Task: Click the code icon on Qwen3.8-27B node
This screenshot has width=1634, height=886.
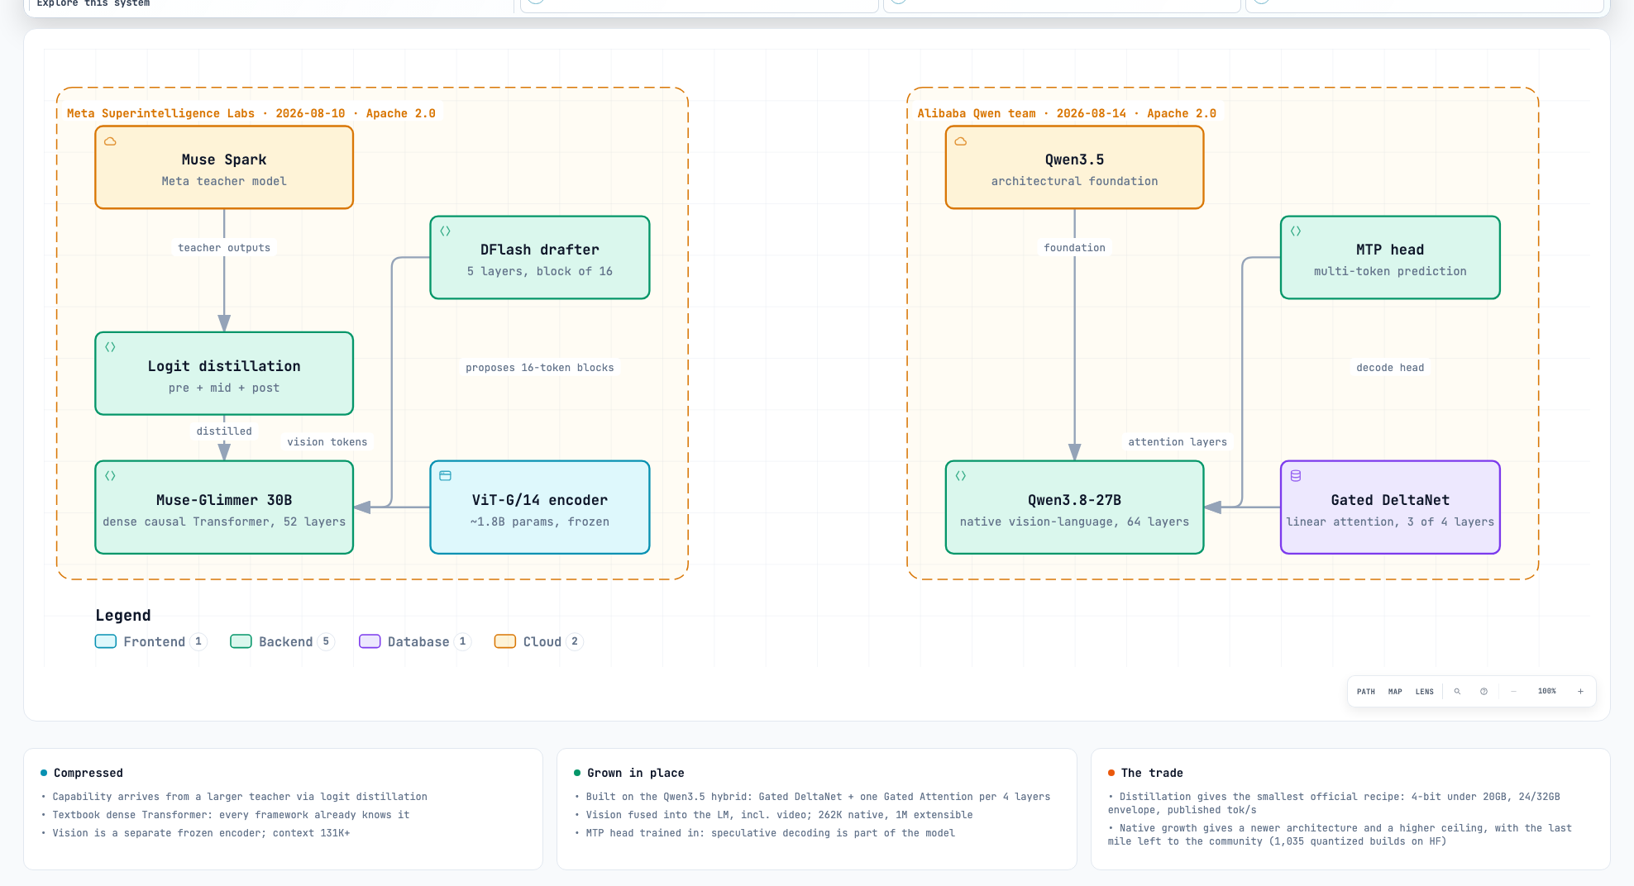Action: tap(961, 476)
